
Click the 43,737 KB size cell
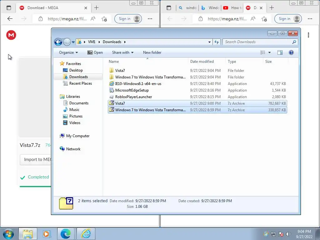point(278,84)
